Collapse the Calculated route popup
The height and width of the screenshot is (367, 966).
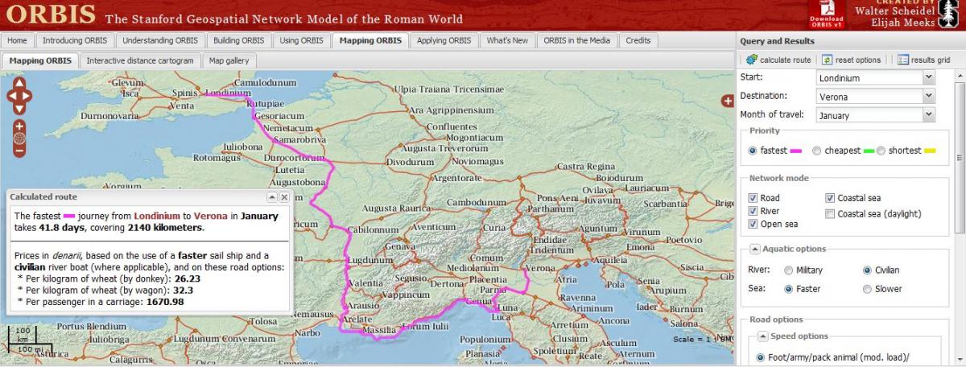(x=272, y=196)
